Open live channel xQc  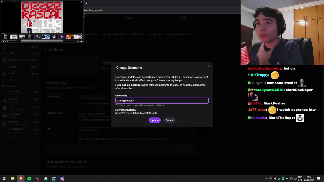point(20,108)
